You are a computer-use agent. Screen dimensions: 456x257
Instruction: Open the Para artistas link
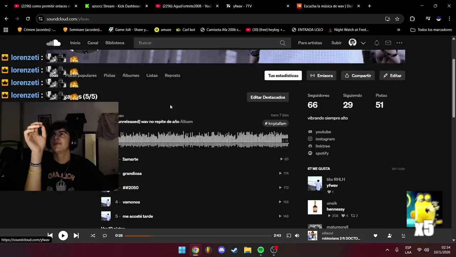pyautogui.click(x=310, y=43)
